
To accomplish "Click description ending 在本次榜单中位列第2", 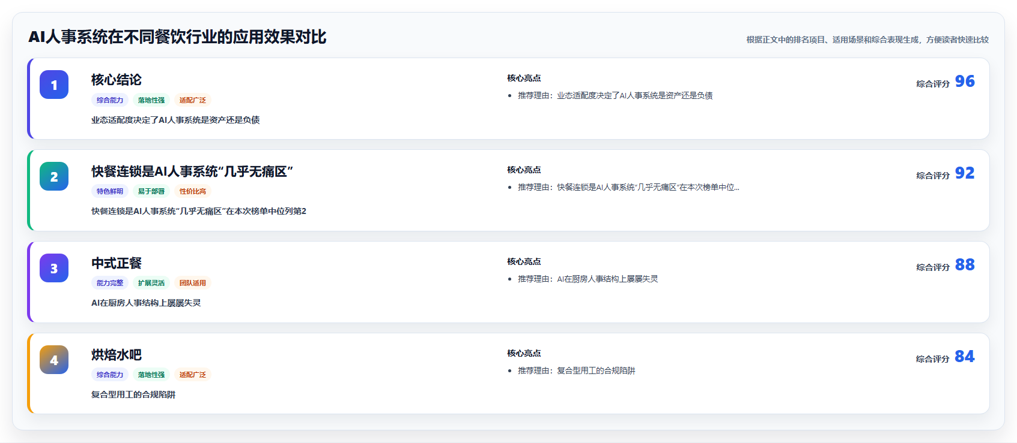I will pos(199,211).
